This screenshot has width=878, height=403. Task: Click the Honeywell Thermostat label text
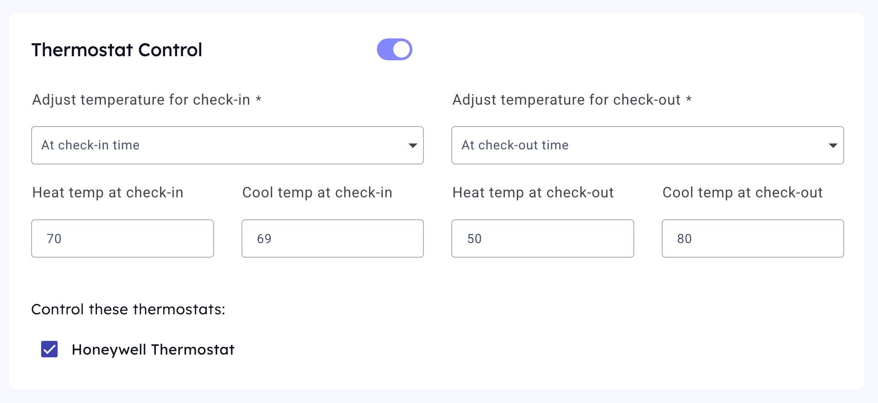(x=153, y=350)
